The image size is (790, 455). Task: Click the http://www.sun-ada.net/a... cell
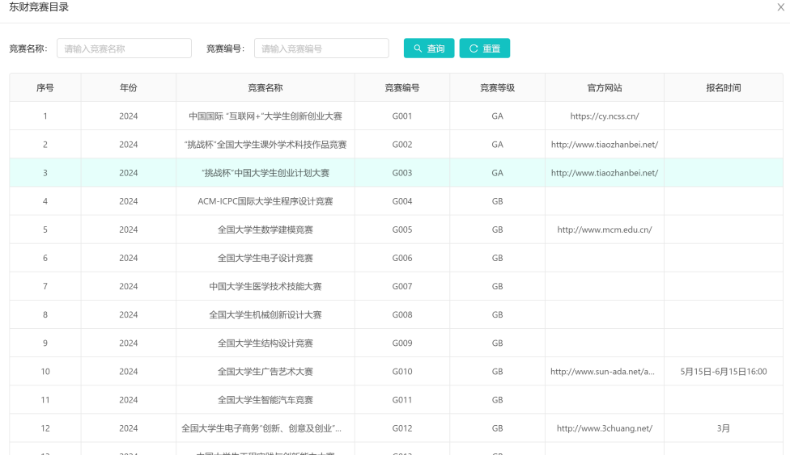pos(605,372)
